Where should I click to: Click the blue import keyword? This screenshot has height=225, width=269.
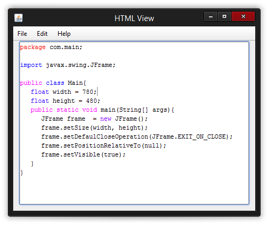pyautogui.click(x=31, y=65)
